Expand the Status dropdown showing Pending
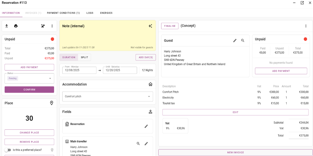Image resolution: width=313 pixels, height=156 pixels. 29,79
